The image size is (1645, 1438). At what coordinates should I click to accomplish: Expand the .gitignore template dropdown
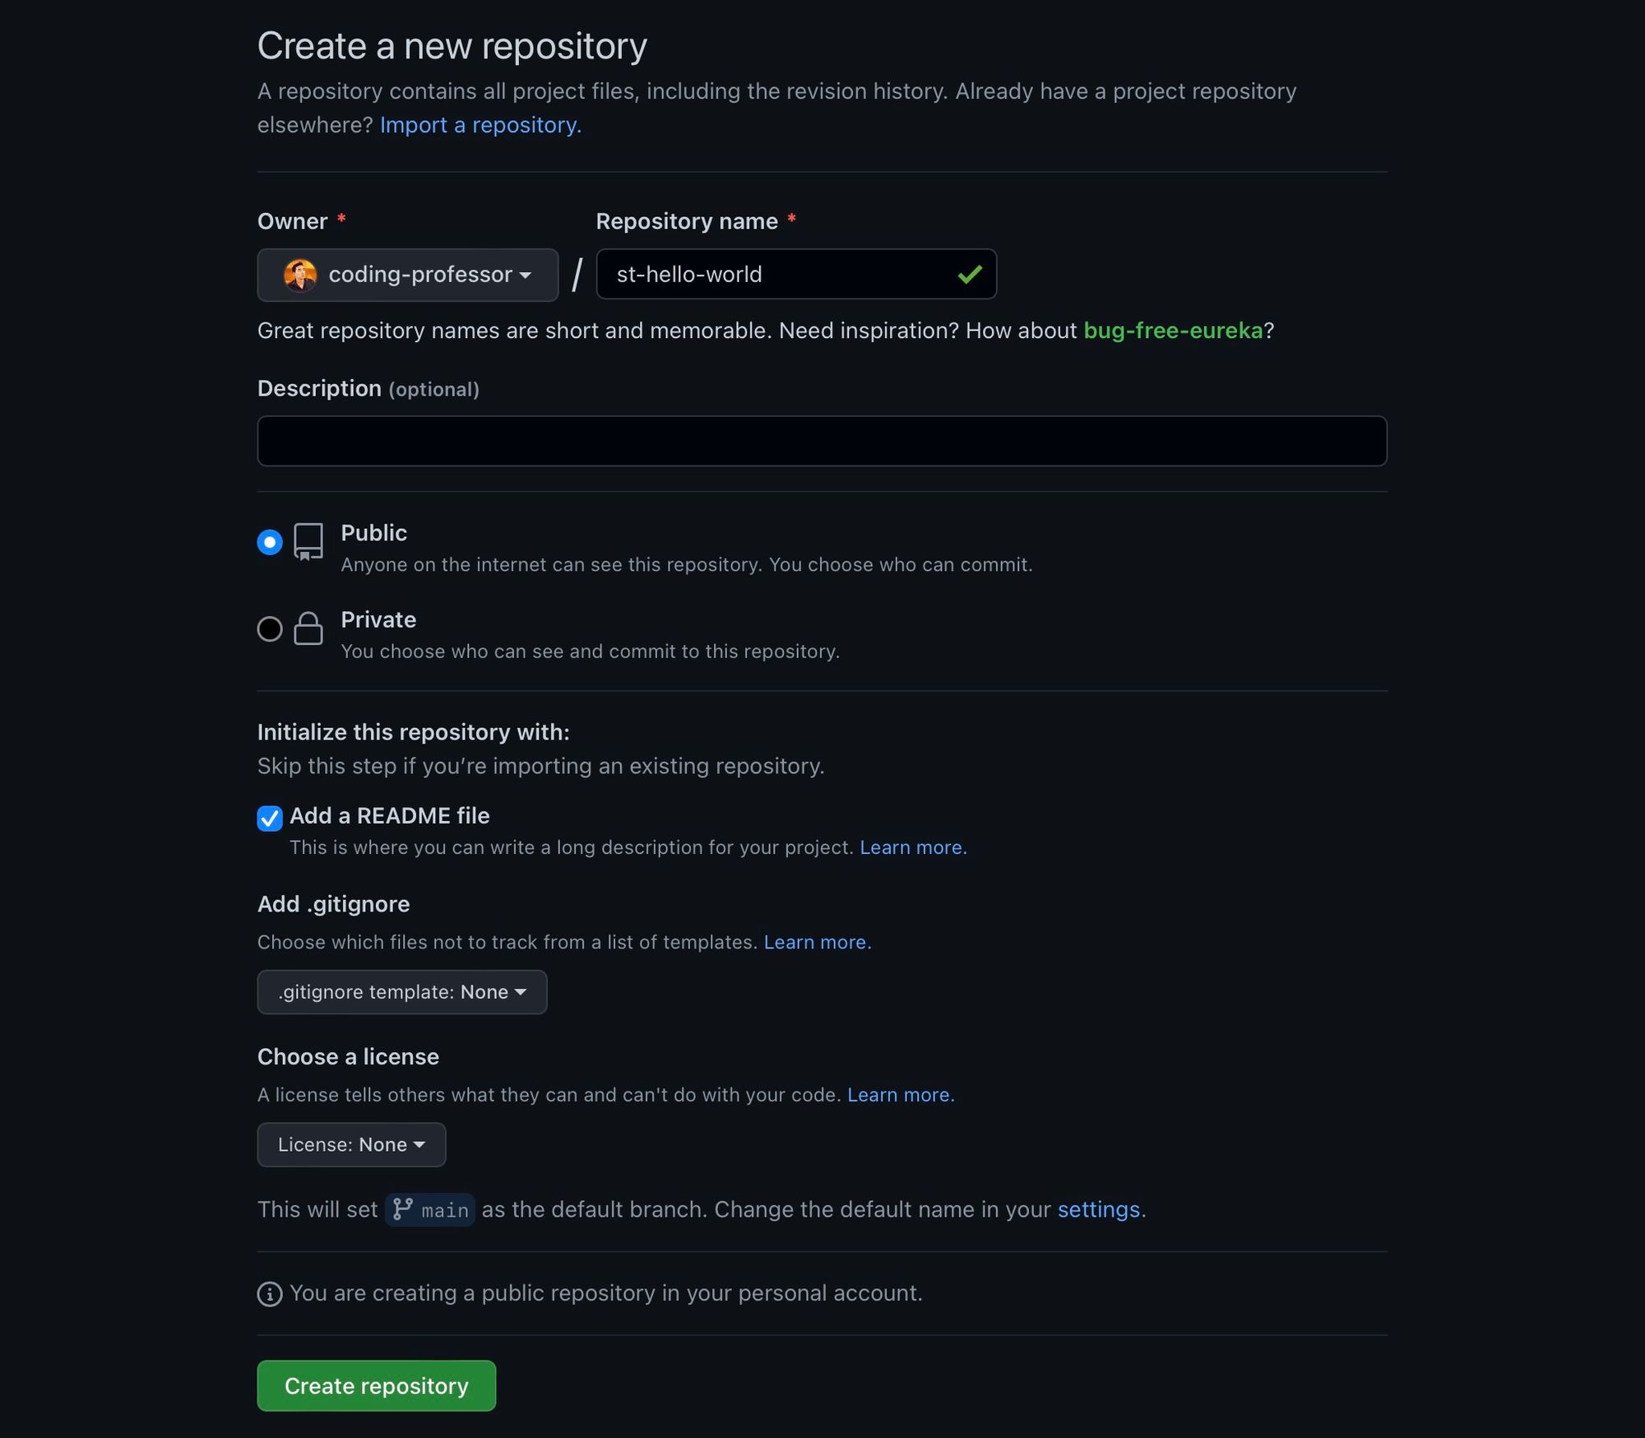tap(401, 992)
